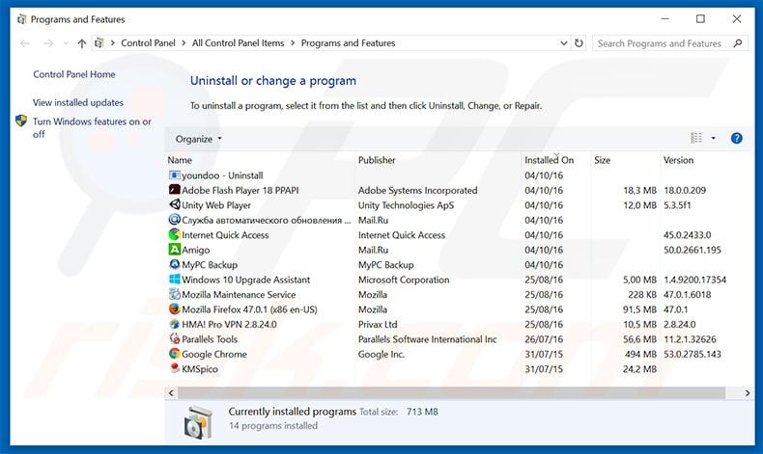Viewport: 763px width, 454px height.
Task: Go up one level with up arrow
Action: pyautogui.click(x=82, y=43)
